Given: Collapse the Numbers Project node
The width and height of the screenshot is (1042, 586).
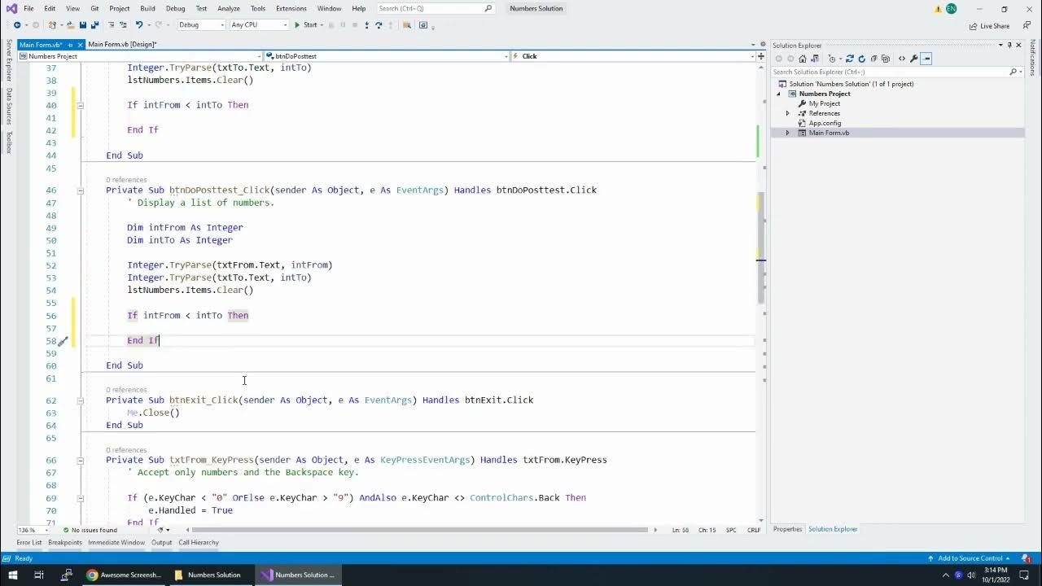Looking at the screenshot, I should pos(778,94).
